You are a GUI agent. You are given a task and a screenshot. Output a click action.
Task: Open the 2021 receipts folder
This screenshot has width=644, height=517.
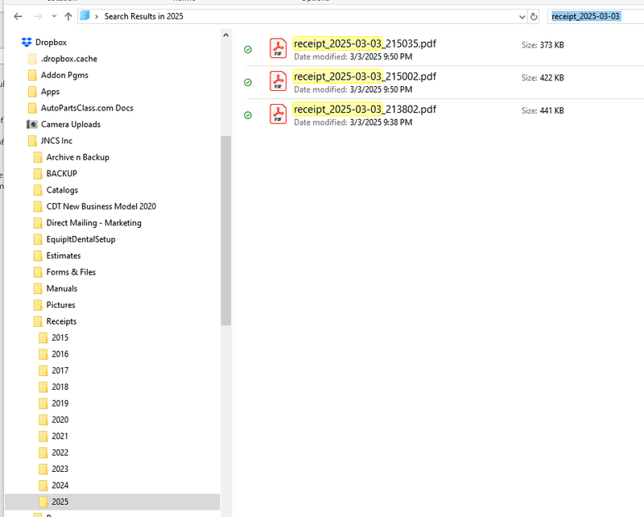[x=60, y=436]
